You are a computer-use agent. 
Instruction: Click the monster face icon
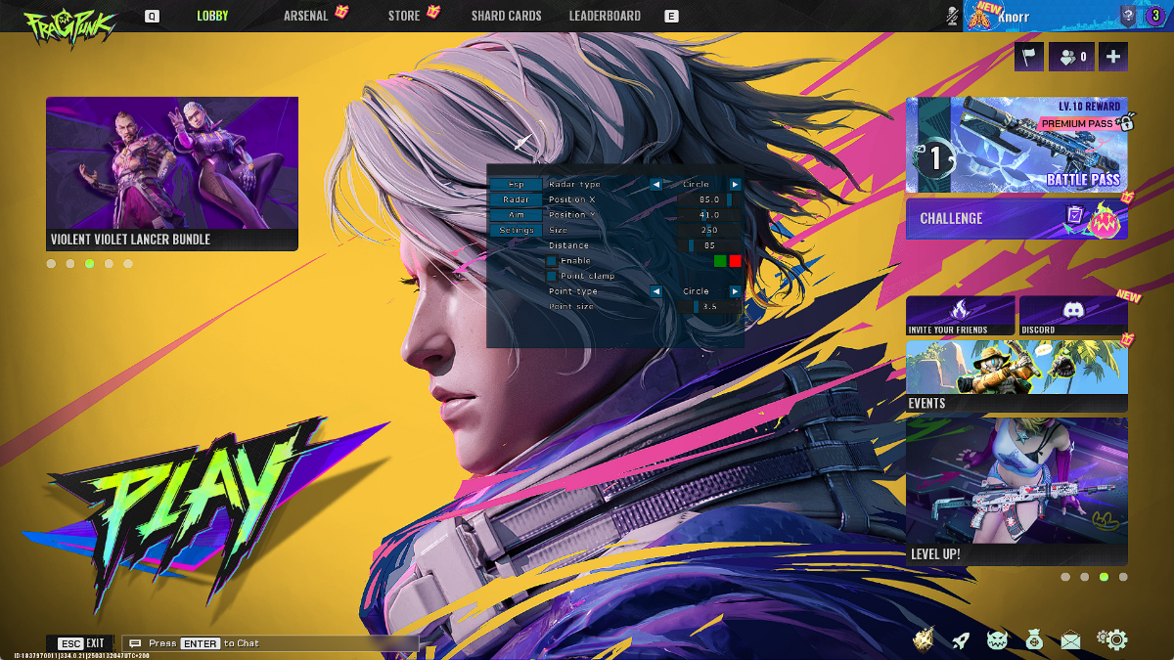tap(997, 640)
